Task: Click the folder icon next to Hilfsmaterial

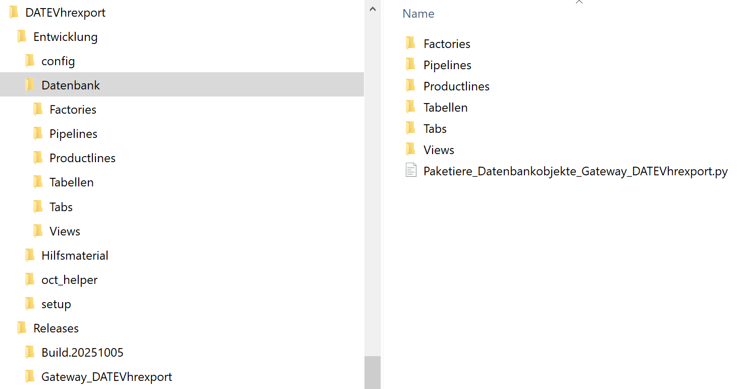Action: point(30,255)
